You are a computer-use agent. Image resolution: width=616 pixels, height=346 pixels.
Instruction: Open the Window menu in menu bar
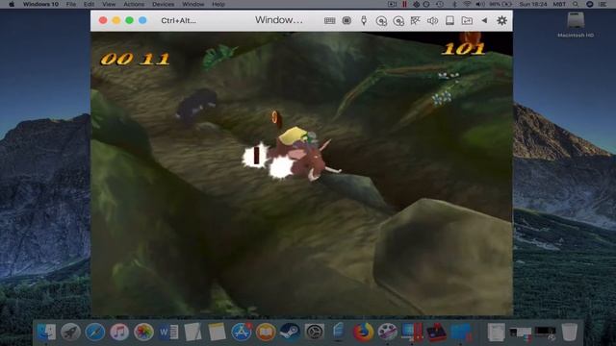(192, 4)
